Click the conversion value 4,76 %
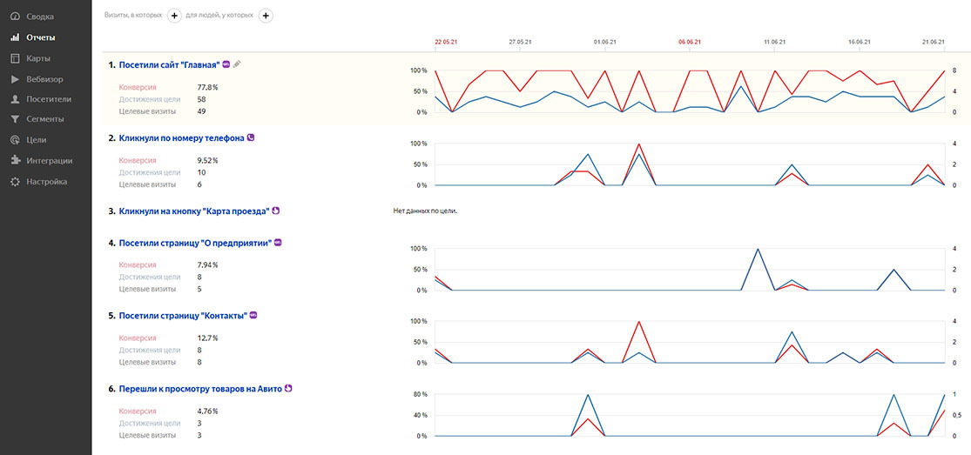The image size is (971, 455). click(x=207, y=411)
